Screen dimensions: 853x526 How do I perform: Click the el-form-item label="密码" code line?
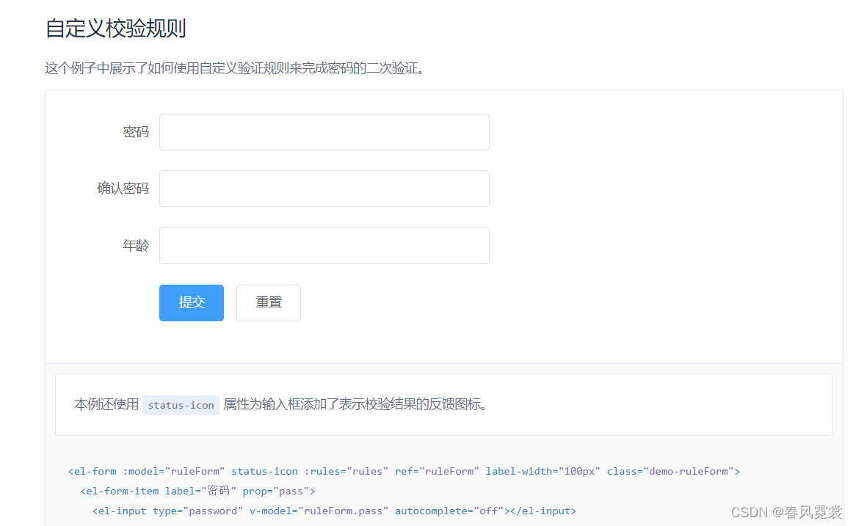tap(197, 492)
